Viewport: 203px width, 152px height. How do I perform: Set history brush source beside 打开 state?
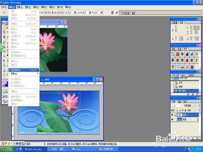(172, 83)
